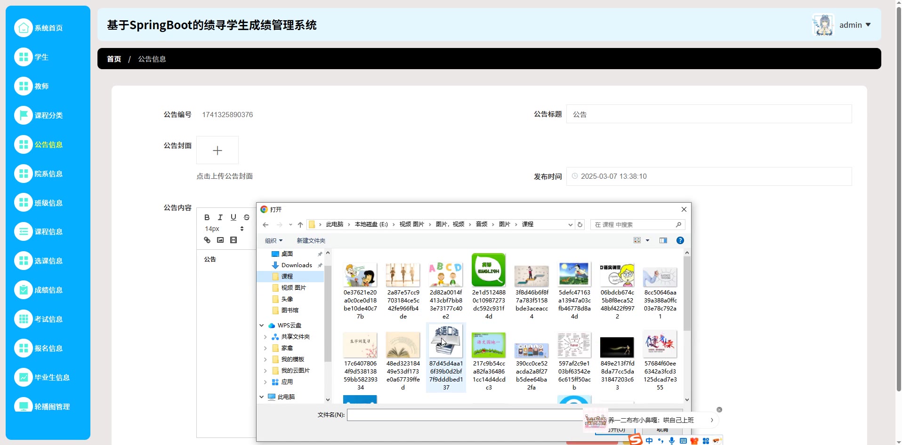
Task: Click the 新建文件夹 button
Action: click(x=311, y=240)
